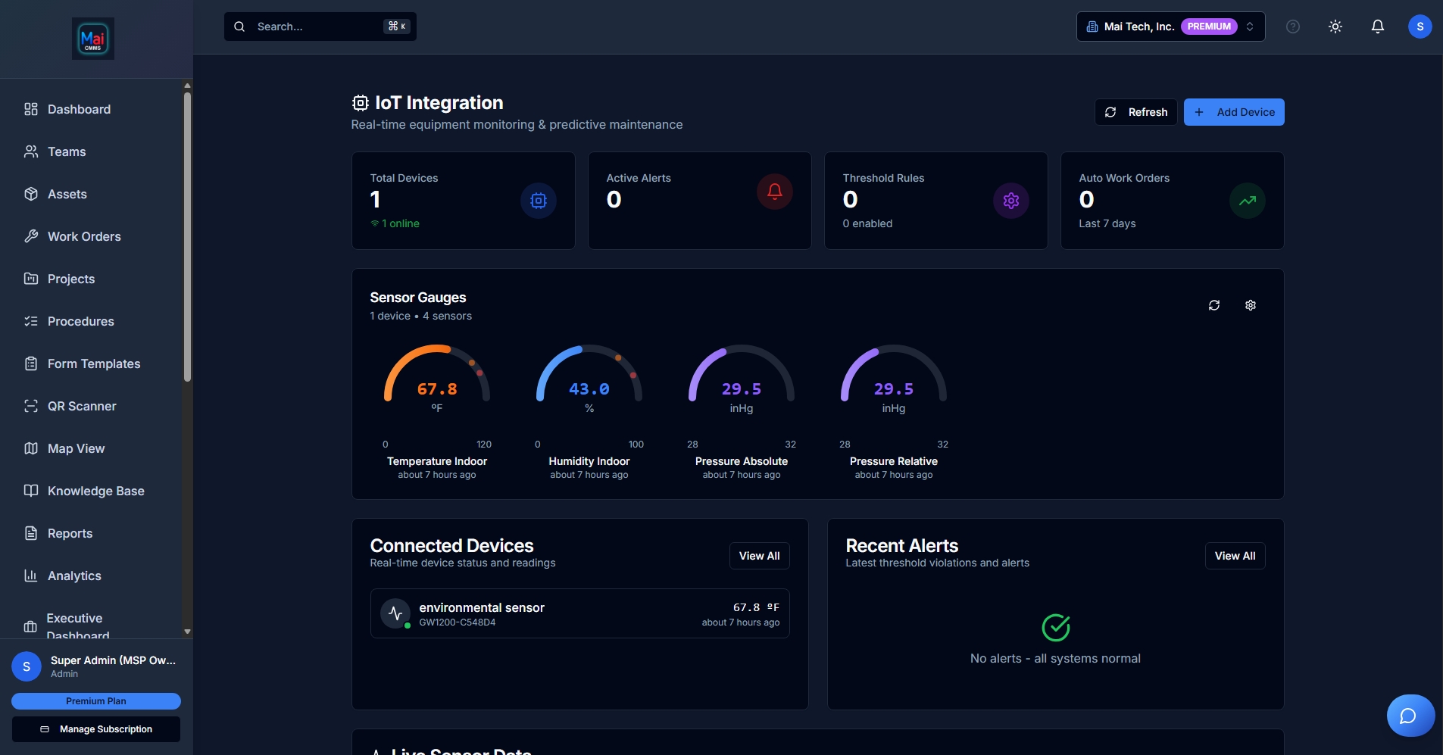View All connected devices
Viewport: 1443px width, 755px height.
pyautogui.click(x=760, y=555)
